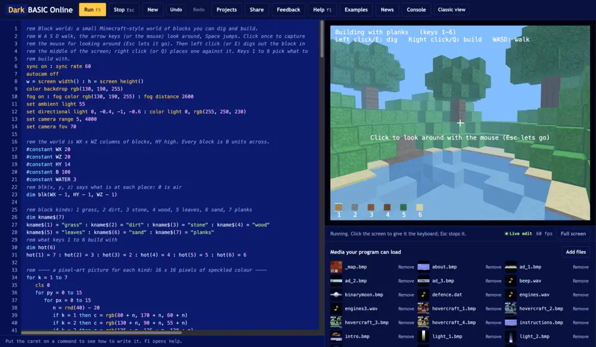
Task: Click the hovercraft_1.bmp thumbnail icon
Action: (x=423, y=308)
